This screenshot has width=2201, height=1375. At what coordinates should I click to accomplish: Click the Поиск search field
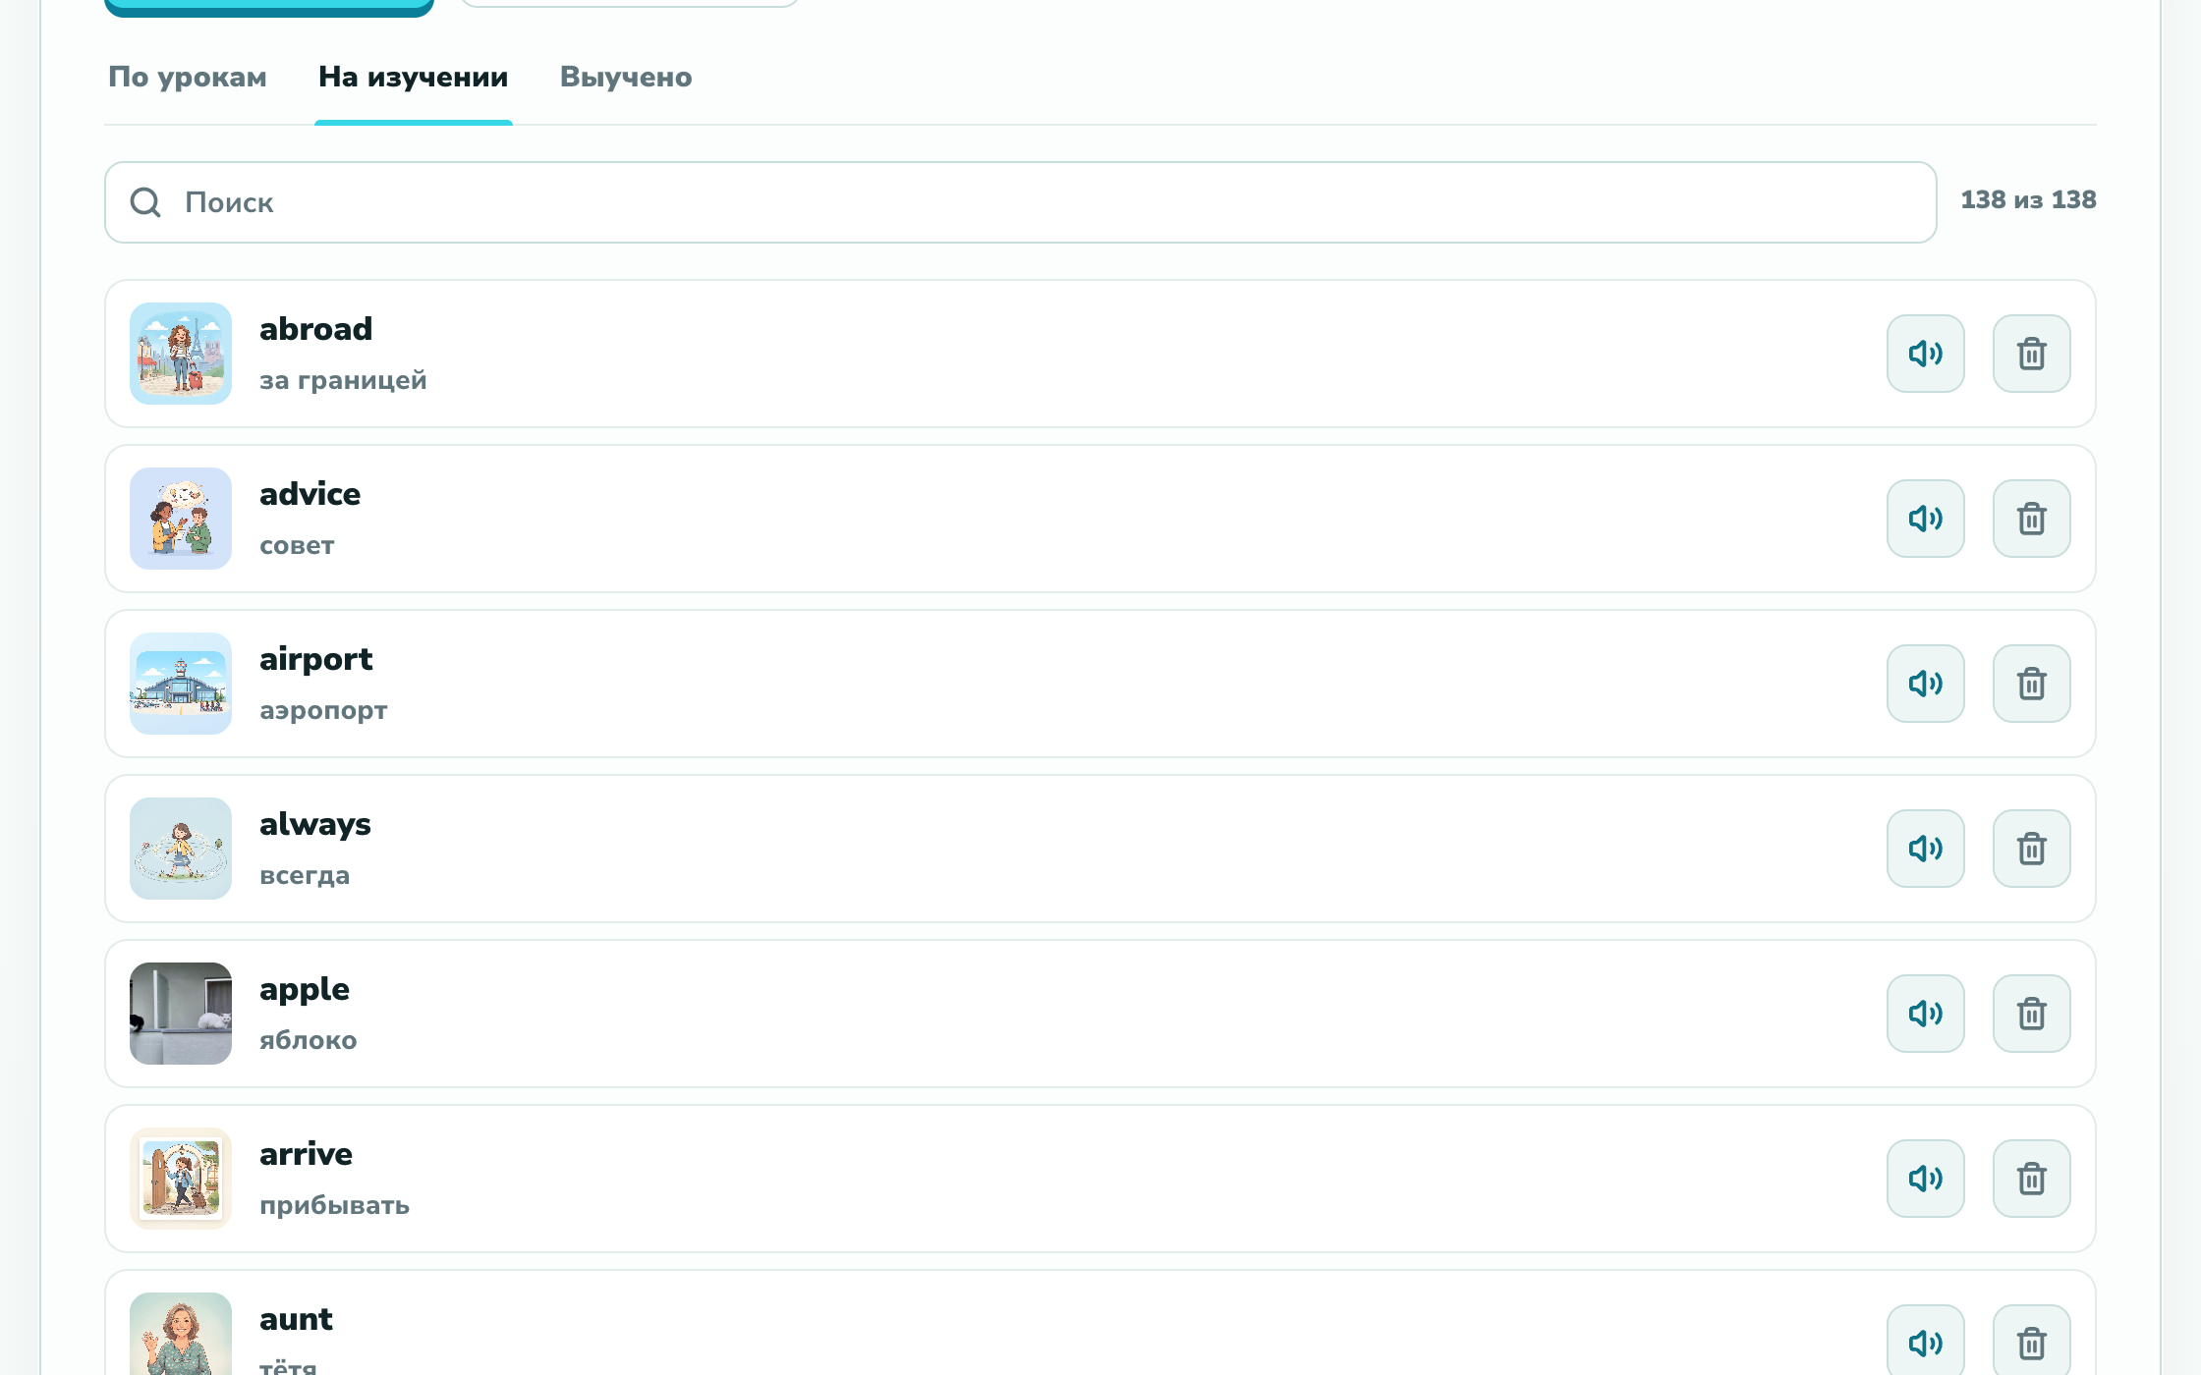point(1020,202)
